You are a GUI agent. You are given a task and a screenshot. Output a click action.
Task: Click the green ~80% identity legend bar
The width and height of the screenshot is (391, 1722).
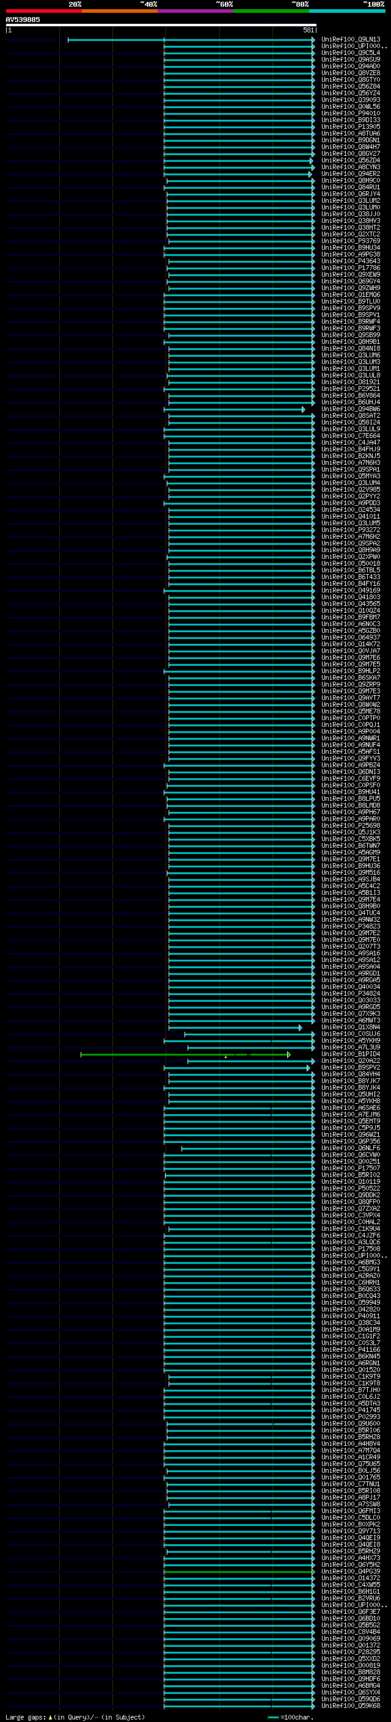[271, 11]
